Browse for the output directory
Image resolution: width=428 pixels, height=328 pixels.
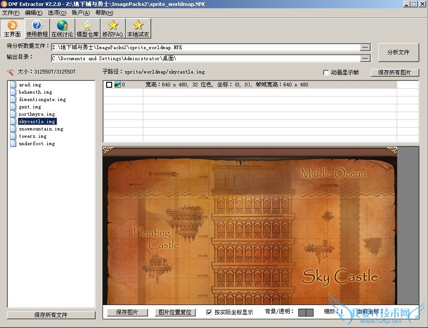click(365, 58)
